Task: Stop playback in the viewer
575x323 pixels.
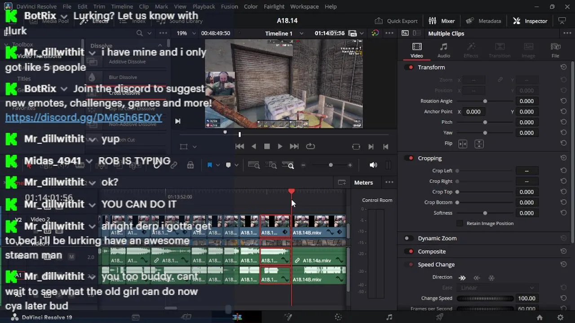Action: [x=267, y=146]
